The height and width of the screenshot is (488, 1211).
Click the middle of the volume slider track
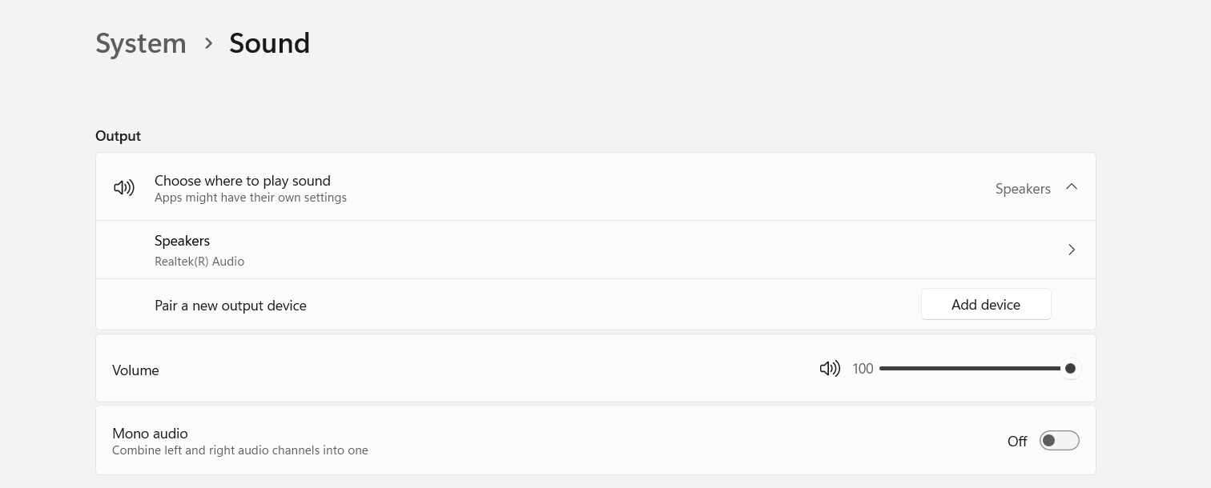click(x=974, y=369)
